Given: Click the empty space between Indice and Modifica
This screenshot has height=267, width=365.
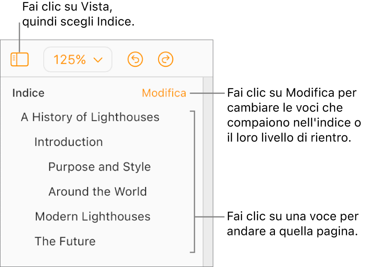Looking at the screenshot, I should [x=93, y=93].
